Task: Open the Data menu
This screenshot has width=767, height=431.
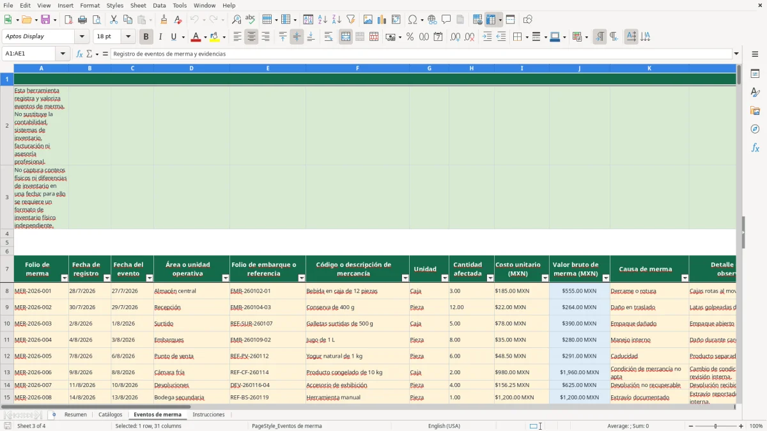Action: coord(159,5)
